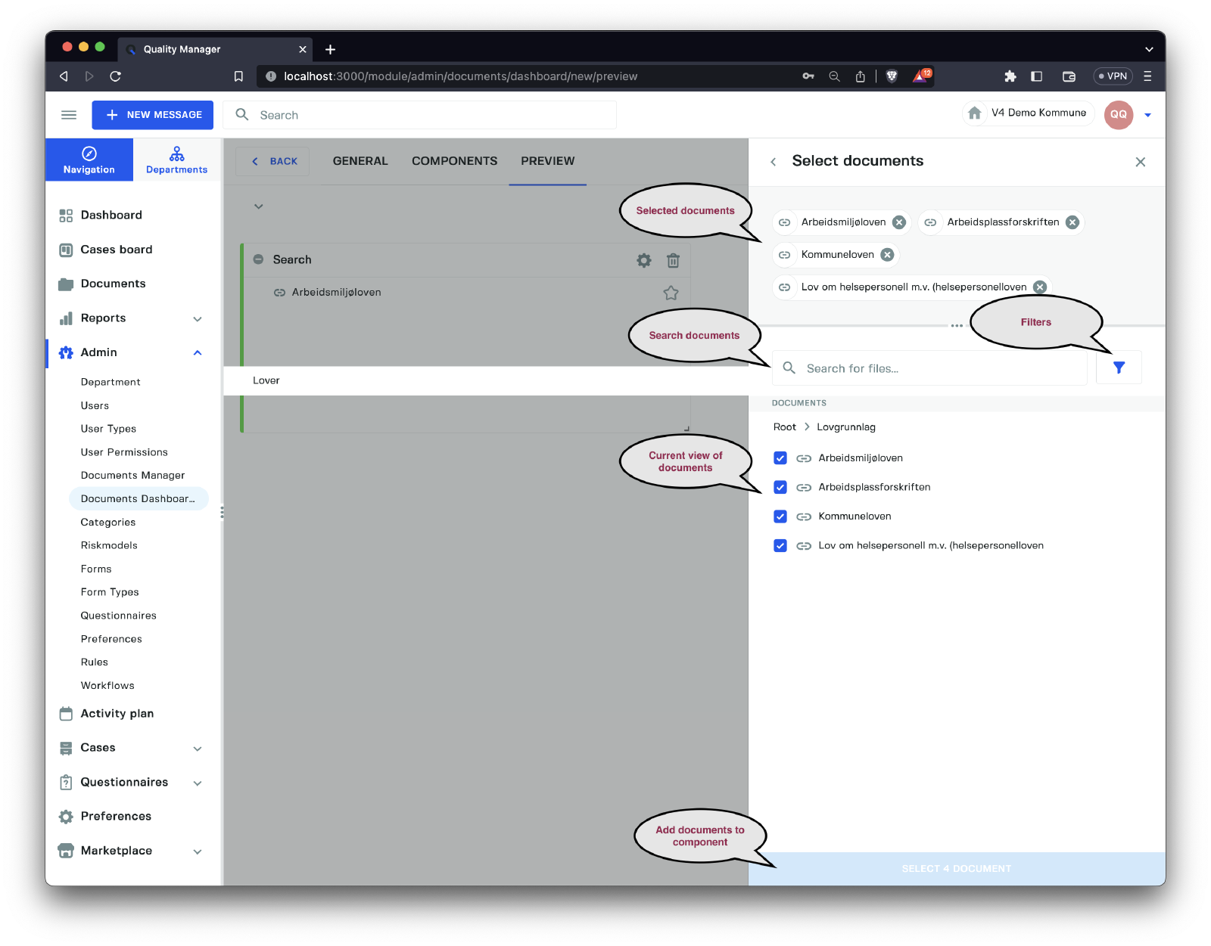
Task: Deselect Lov om helsepersonell checkbox
Action: tap(780, 546)
